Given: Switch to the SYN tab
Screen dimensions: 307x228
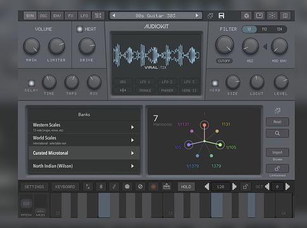Looking at the screenshot, I should pyautogui.click(x=30, y=16).
